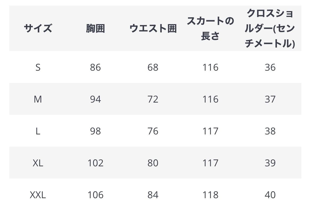Click the ウエスト囲 header cell
Screen dimensions: 311x212
[153, 28]
